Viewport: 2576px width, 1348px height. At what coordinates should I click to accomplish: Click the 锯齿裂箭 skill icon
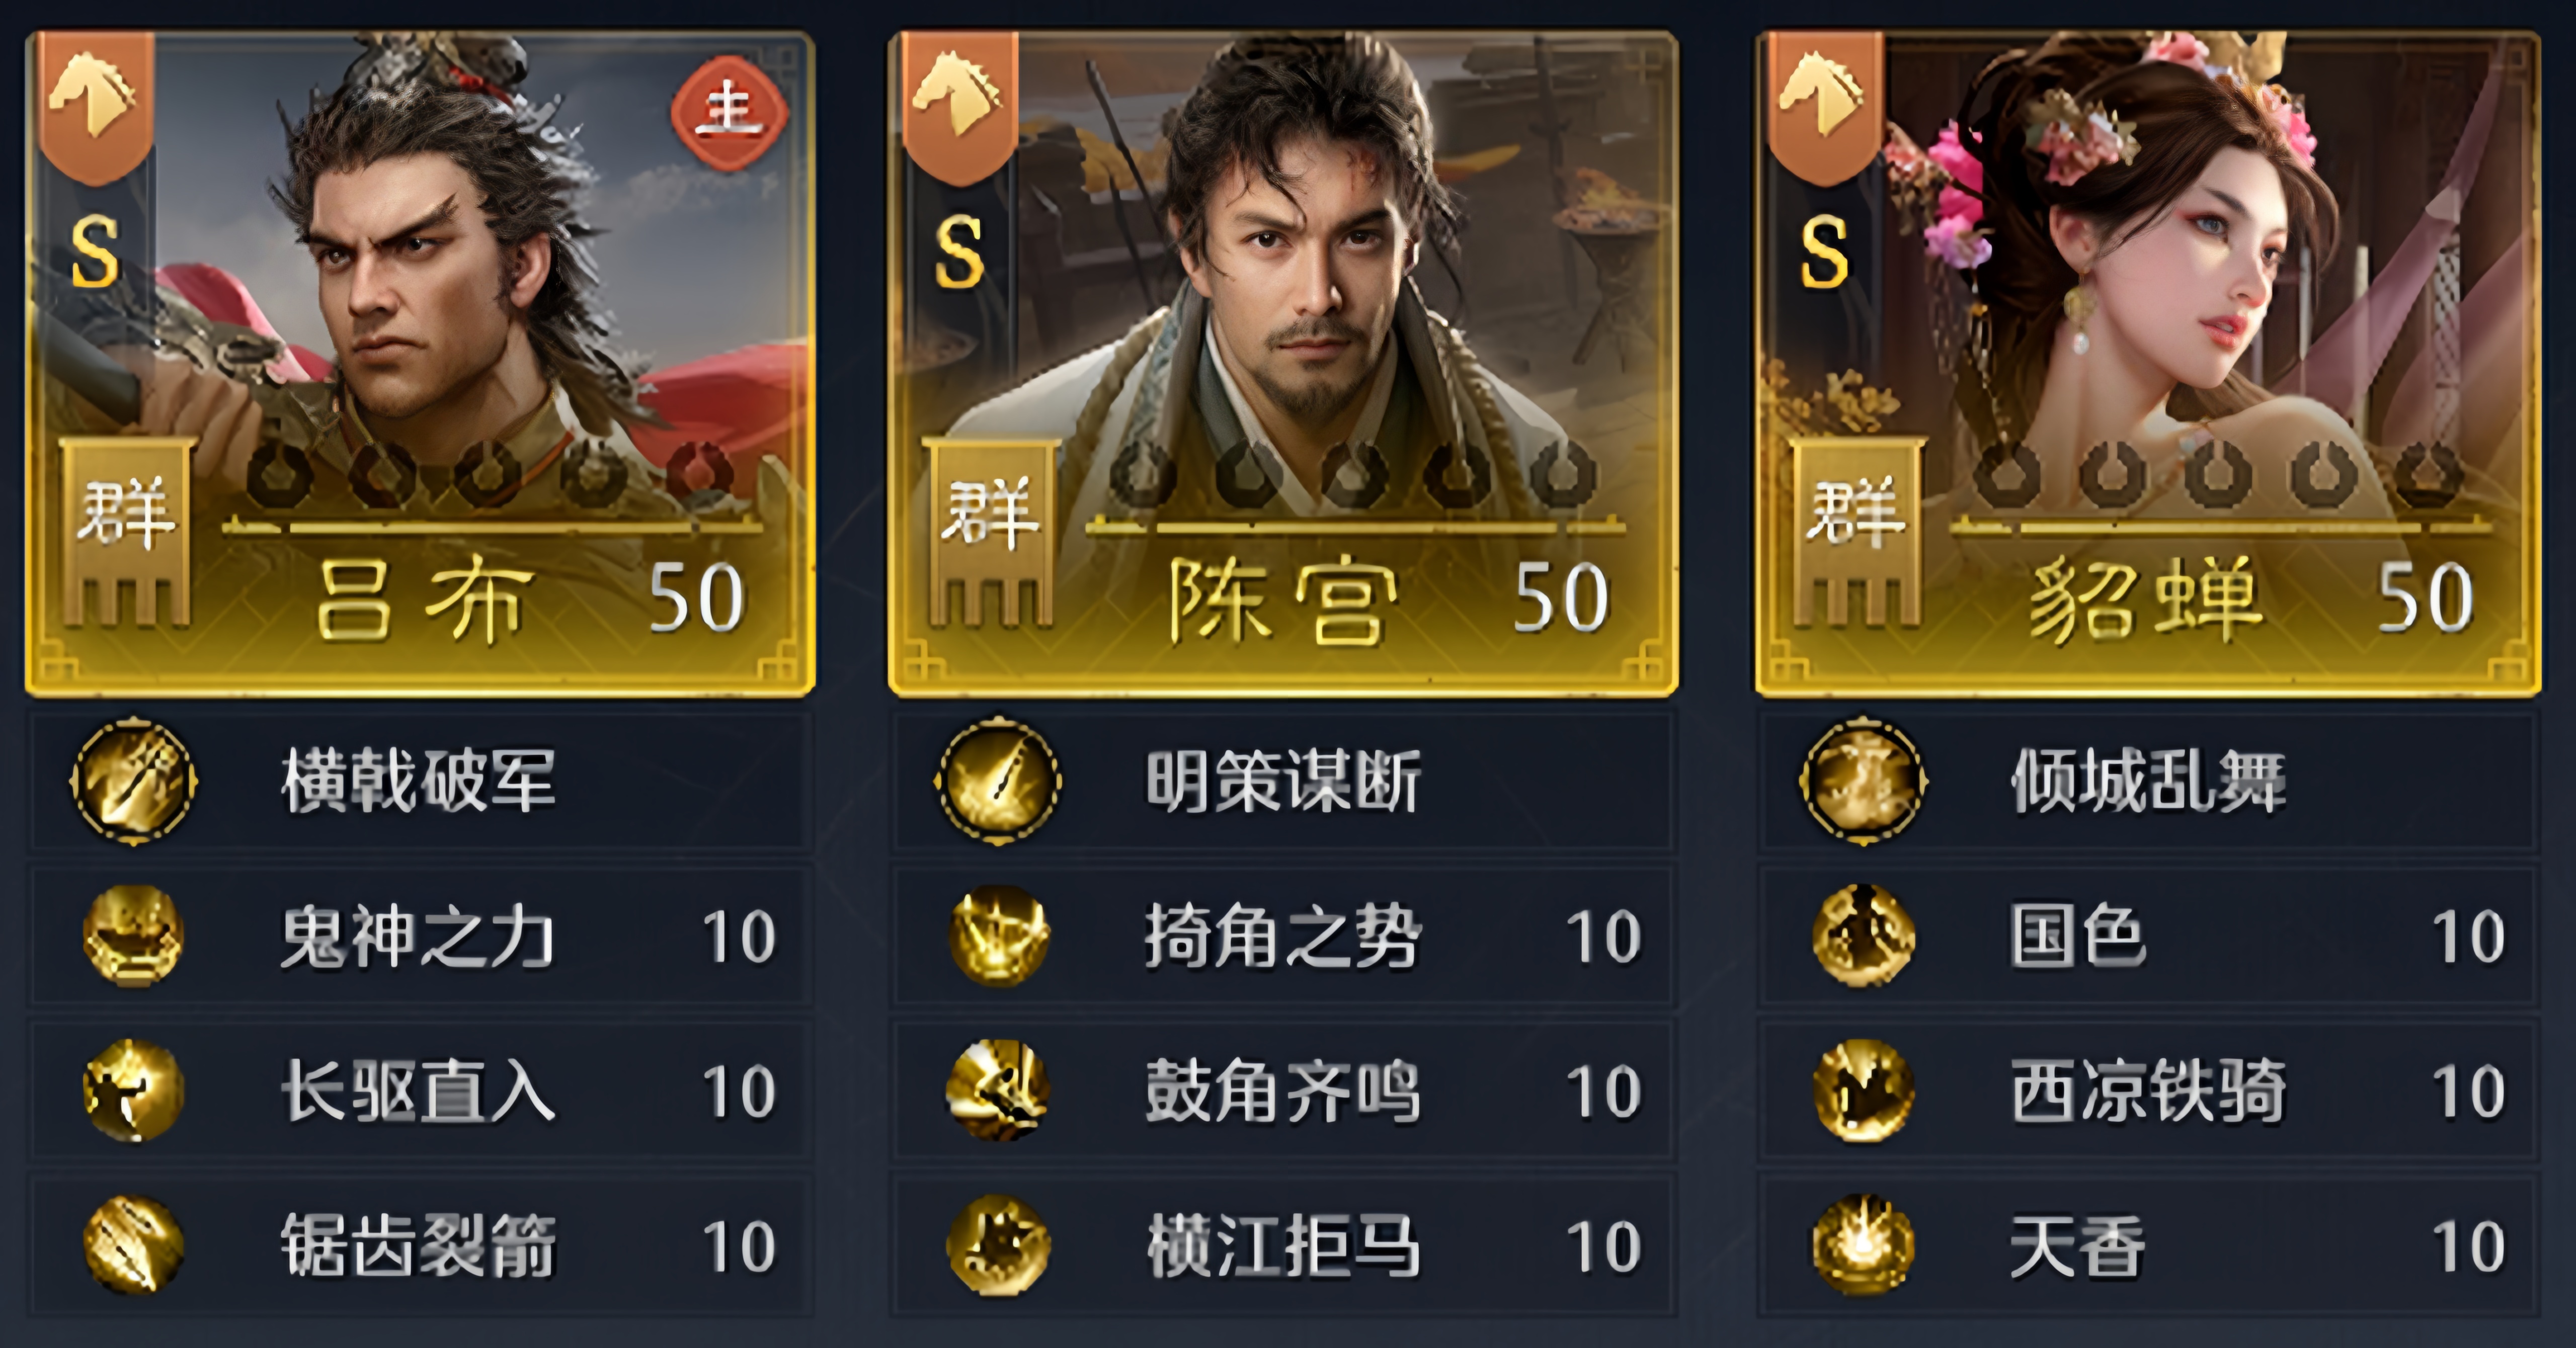[133, 1245]
